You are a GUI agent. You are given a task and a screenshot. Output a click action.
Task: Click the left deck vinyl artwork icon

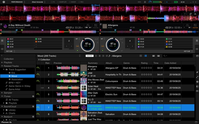click(5, 26)
